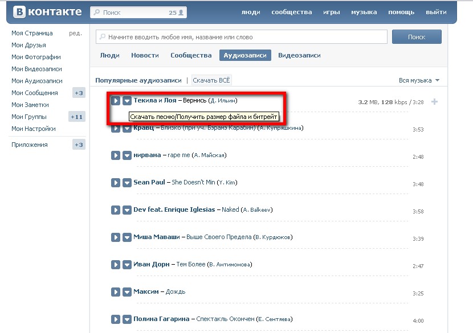This screenshot has width=473, height=333.
Task: Click the artist name Миша Маваши
Action: coord(157,237)
